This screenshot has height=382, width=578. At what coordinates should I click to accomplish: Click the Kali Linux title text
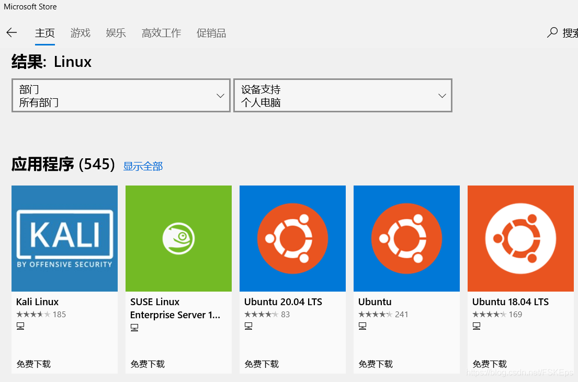pyautogui.click(x=37, y=302)
